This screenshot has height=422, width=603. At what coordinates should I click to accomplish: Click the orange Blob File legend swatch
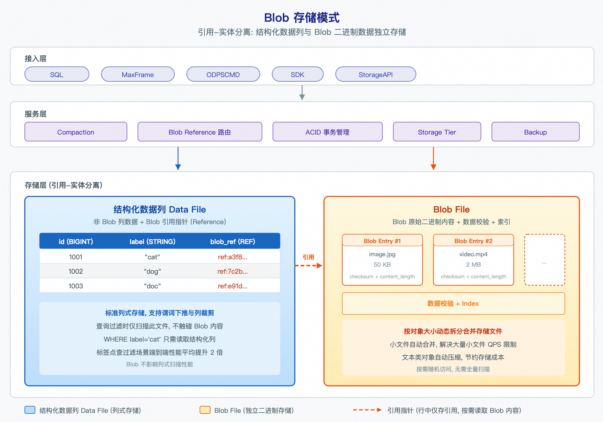pyautogui.click(x=205, y=410)
